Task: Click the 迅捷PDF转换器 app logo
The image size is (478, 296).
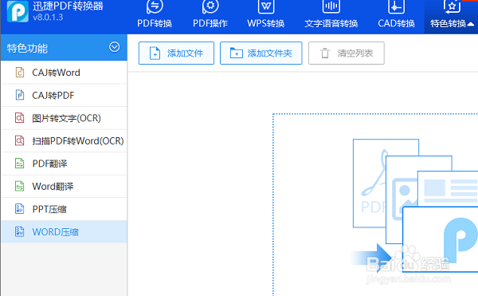Action: coord(18,12)
